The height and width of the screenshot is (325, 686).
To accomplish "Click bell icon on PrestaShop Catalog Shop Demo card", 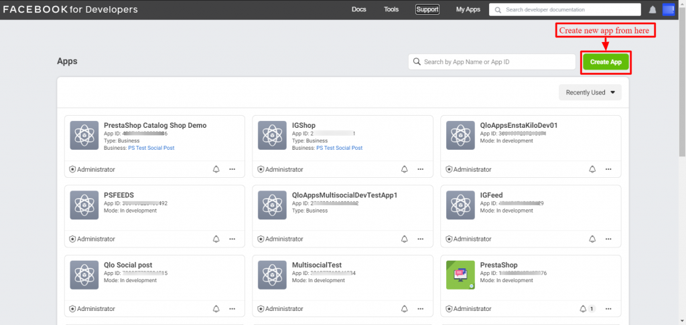I will point(216,169).
